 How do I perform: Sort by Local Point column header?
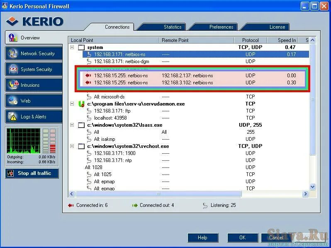pyautogui.click(x=114, y=40)
